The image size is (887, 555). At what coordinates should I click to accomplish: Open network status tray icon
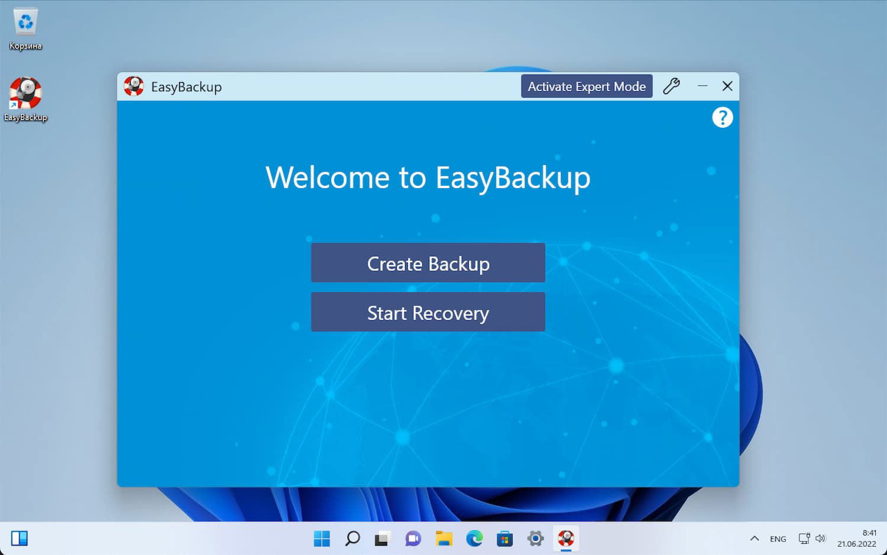click(804, 538)
